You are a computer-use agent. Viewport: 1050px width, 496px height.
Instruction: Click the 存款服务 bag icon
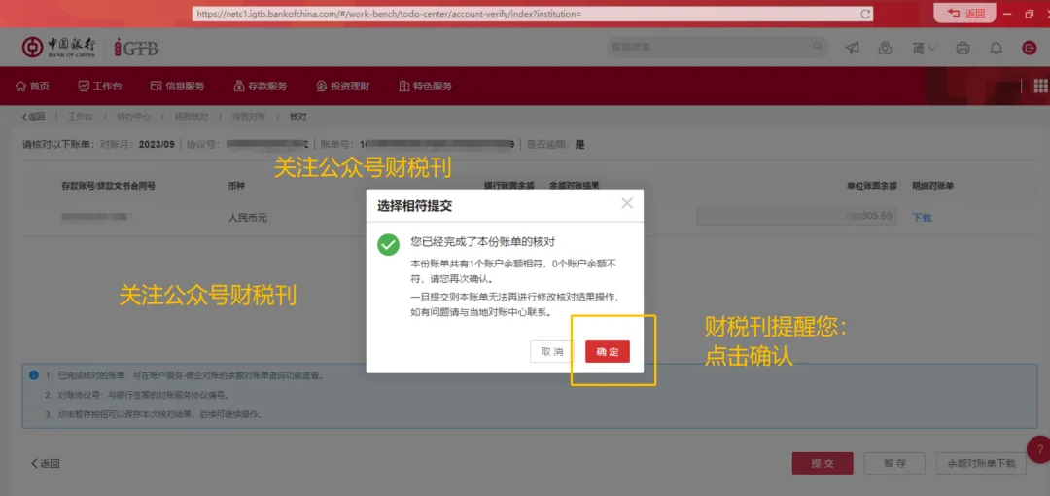[x=239, y=86]
